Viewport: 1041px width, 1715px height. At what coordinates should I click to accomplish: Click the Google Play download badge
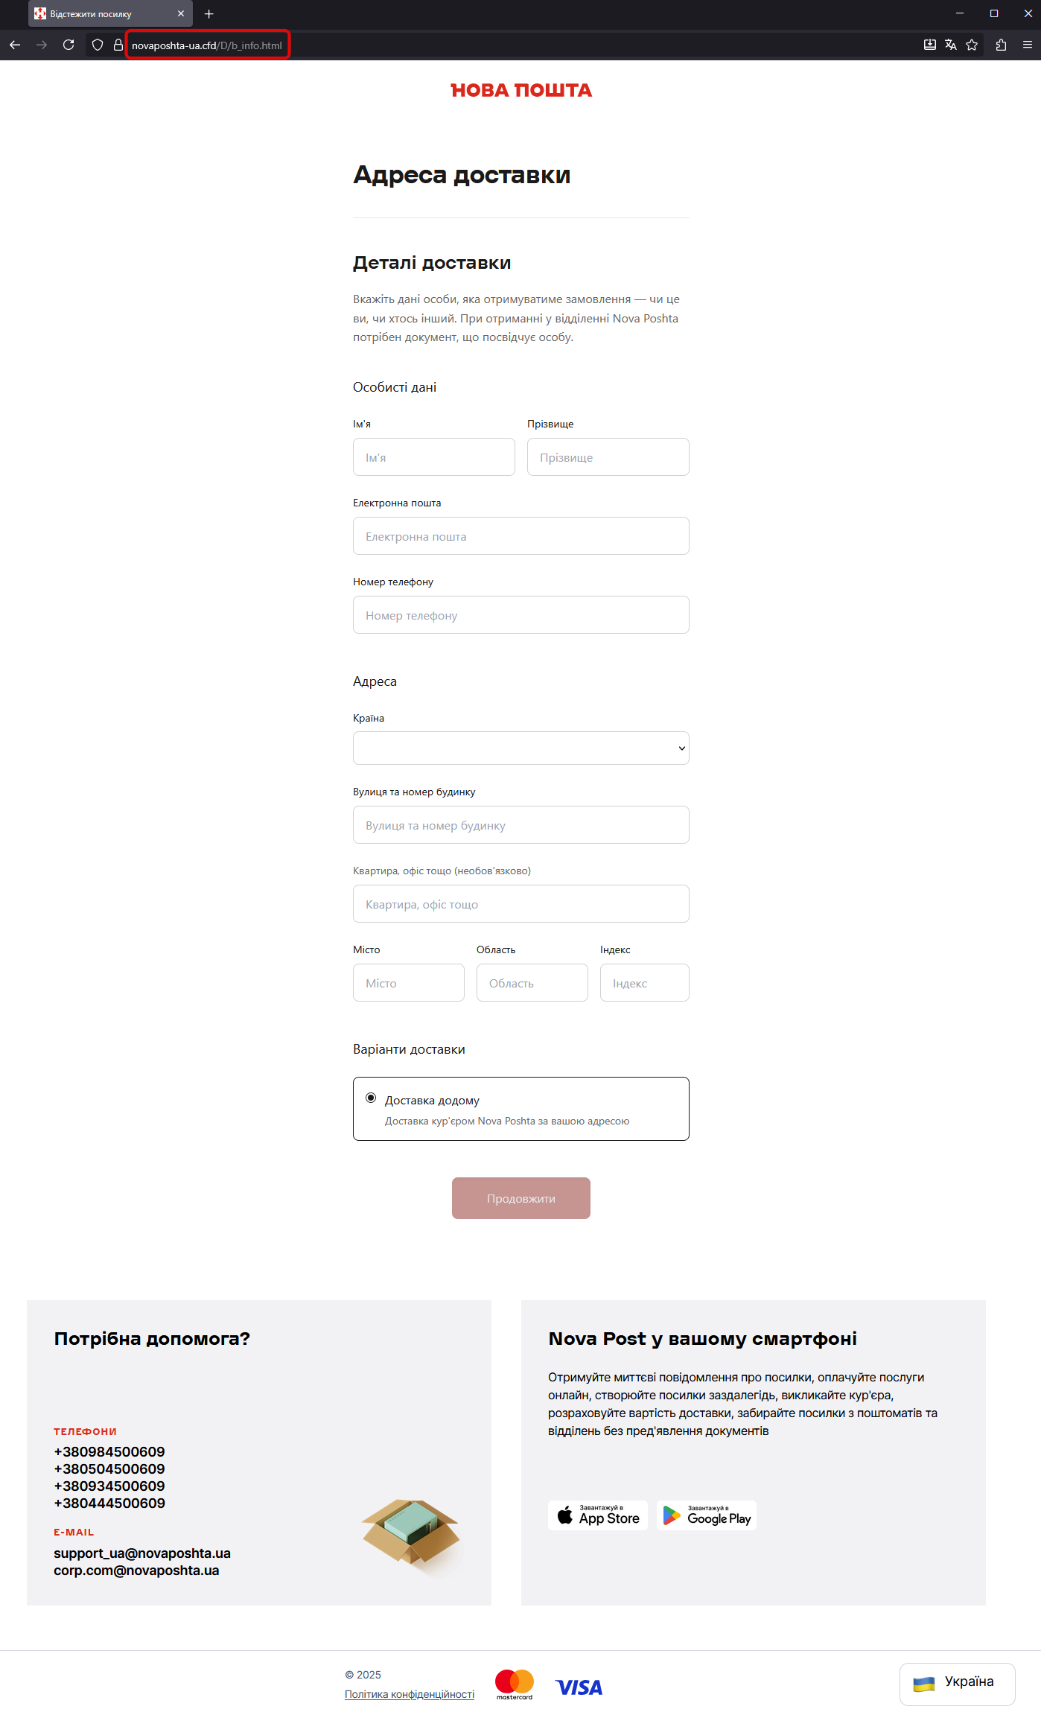point(707,1515)
